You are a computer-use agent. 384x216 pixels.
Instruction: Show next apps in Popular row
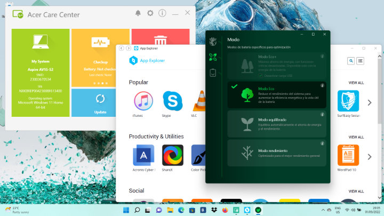[370, 102]
